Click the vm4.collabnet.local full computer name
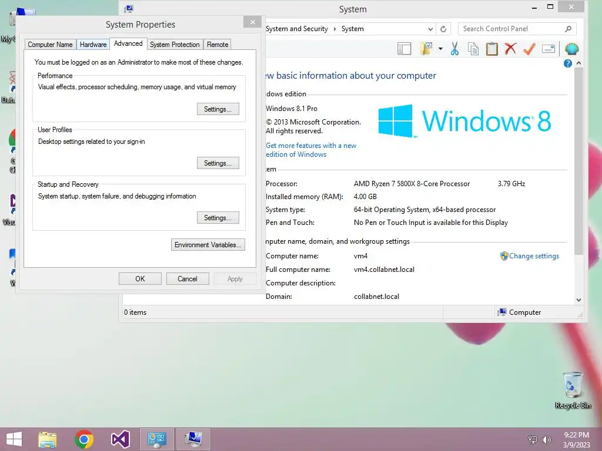The height and width of the screenshot is (451, 602). [384, 270]
